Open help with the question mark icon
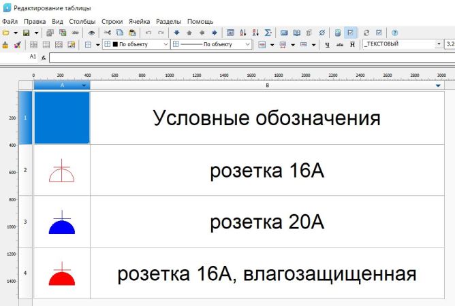The image size is (455, 306). (x=394, y=33)
